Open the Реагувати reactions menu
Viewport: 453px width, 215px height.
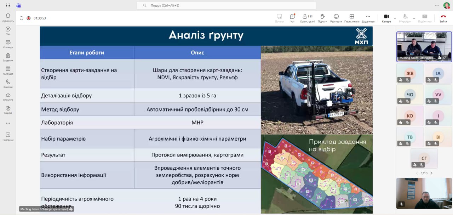pyautogui.click(x=336, y=18)
